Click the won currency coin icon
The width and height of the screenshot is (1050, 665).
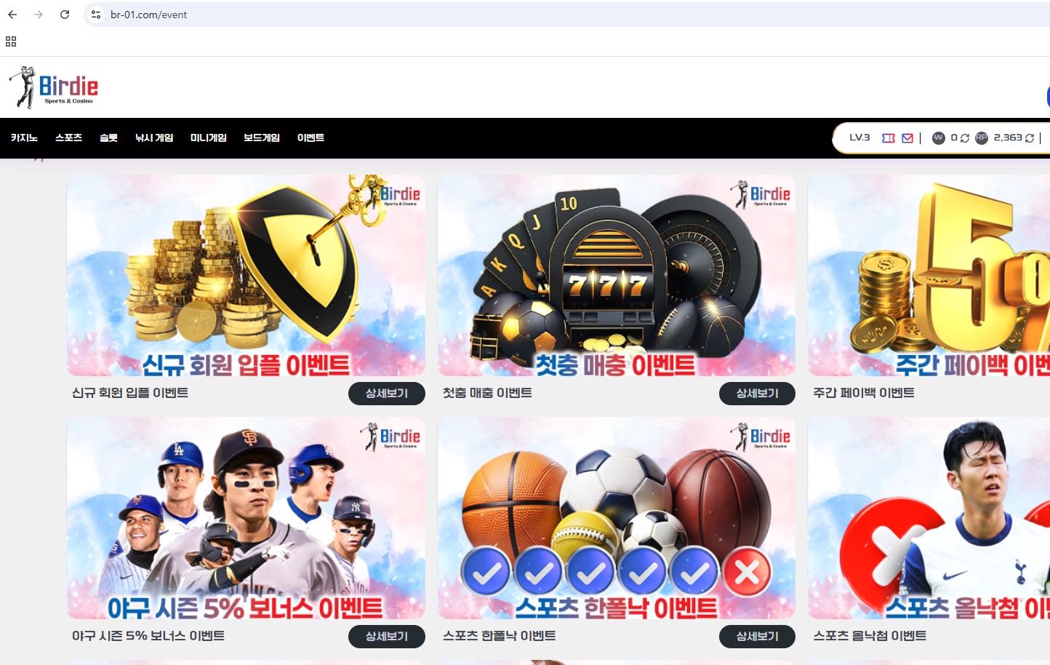[x=939, y=138]
